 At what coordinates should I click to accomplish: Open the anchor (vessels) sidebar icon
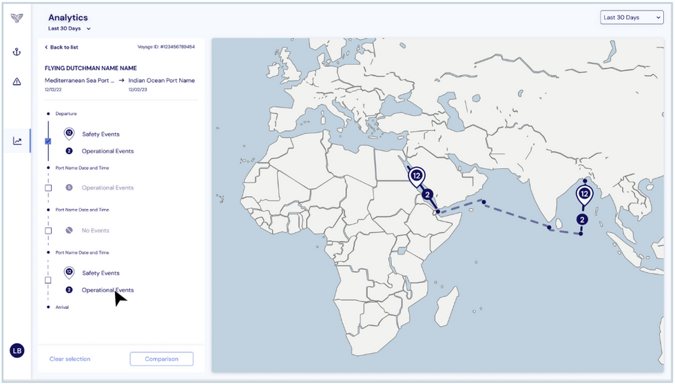[17, 52]
